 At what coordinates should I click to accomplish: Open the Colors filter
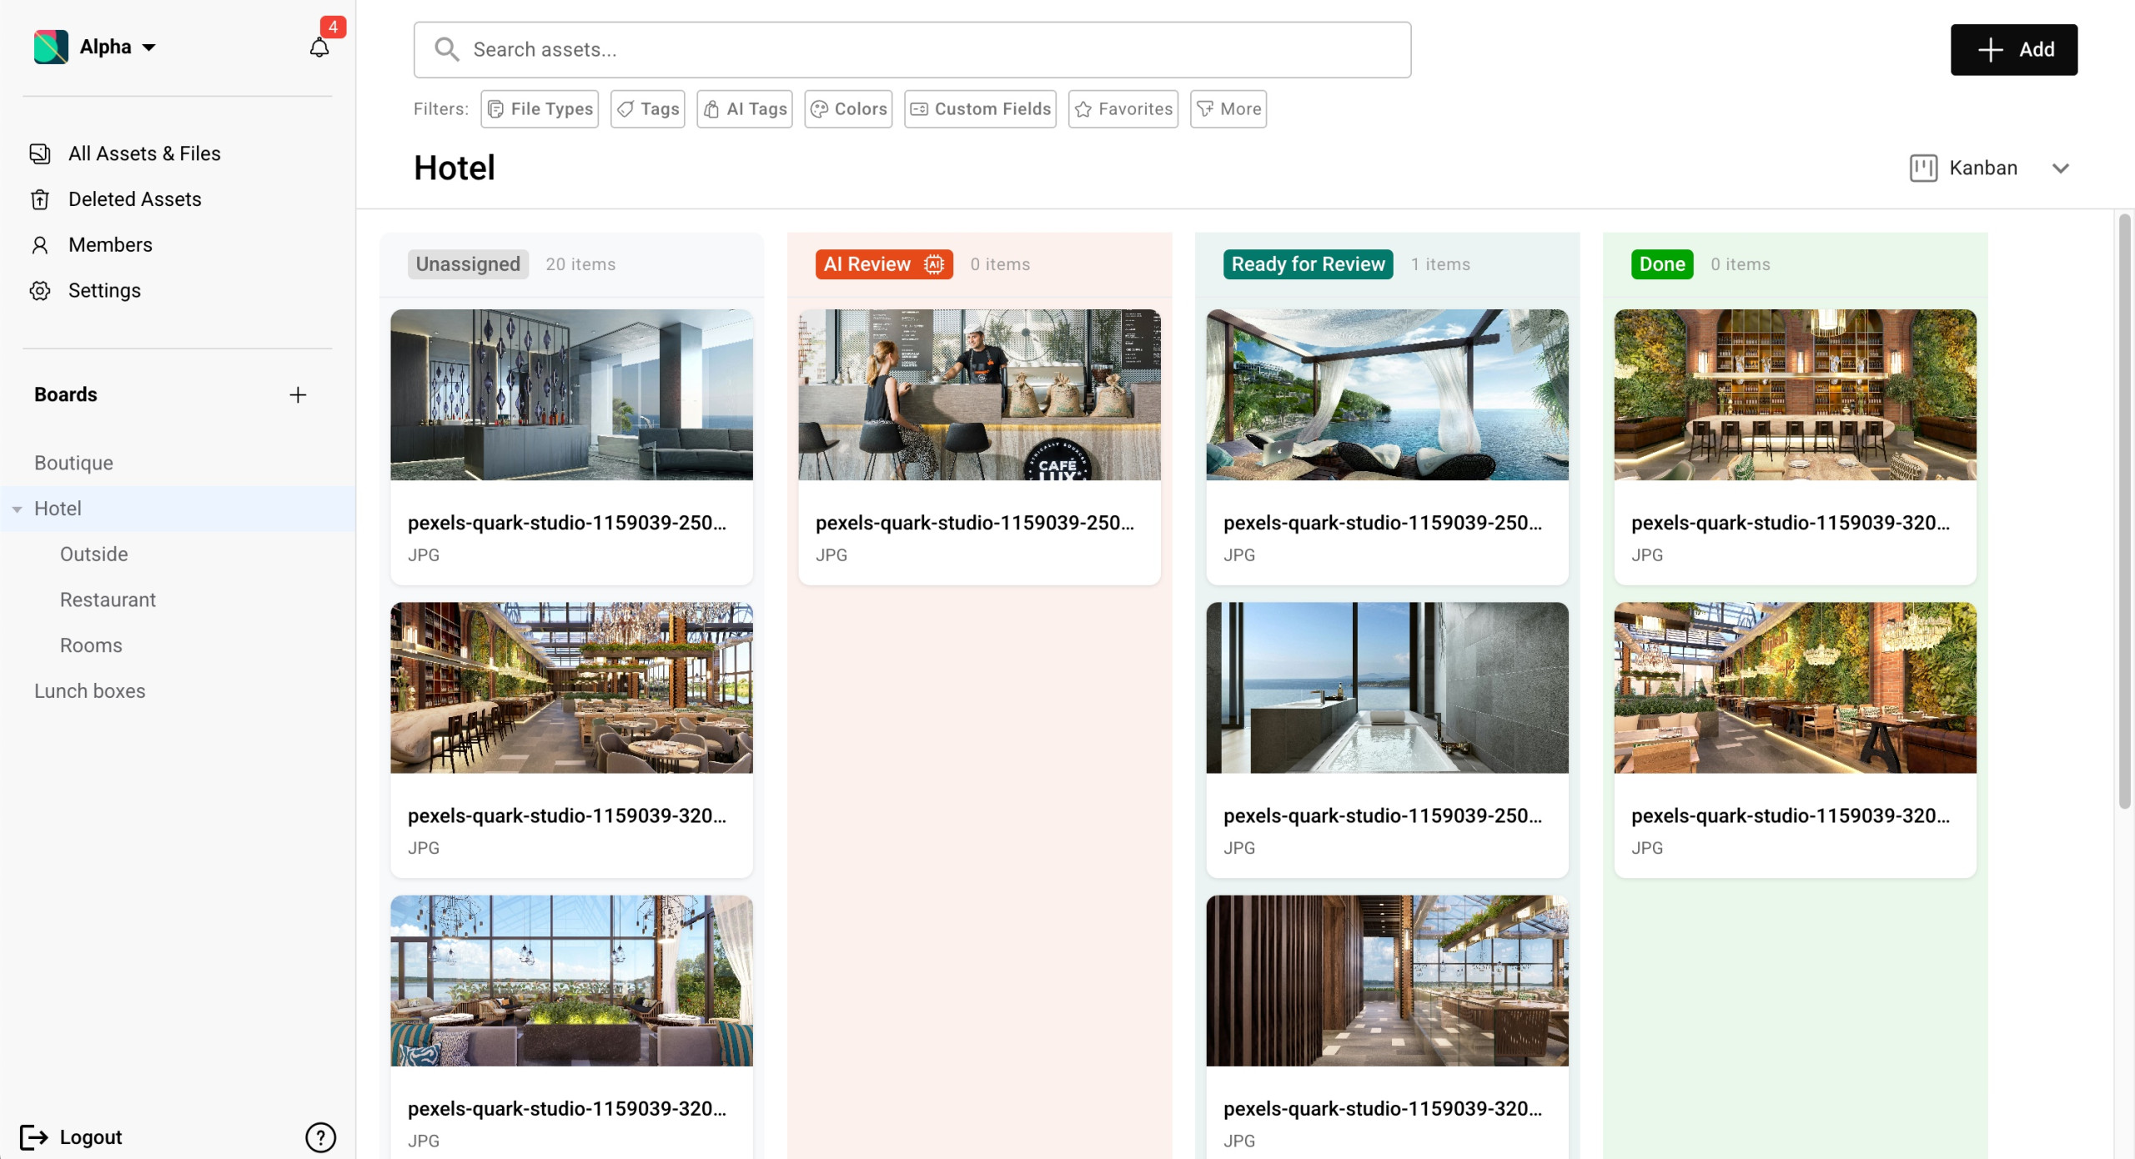[848, 109]
